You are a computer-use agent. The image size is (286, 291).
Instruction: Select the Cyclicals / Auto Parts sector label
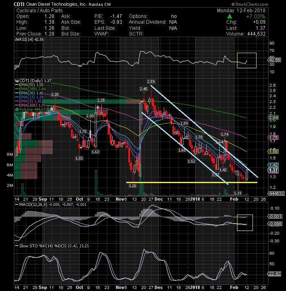[40, 11]
